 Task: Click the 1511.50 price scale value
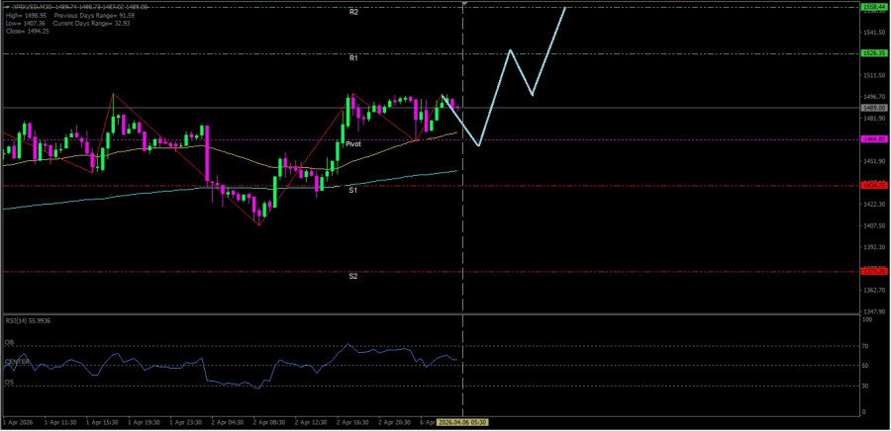[x=874, y=75]
